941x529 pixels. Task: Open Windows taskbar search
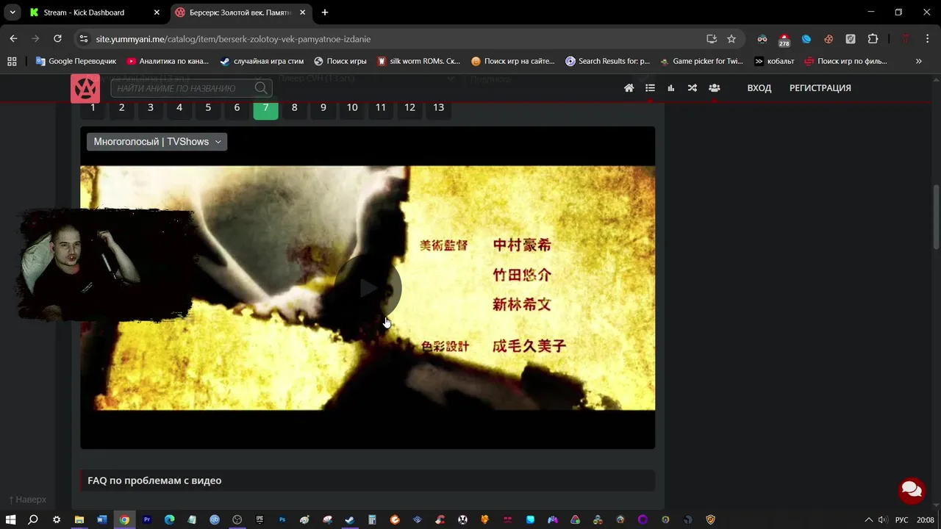coord(33,520)
